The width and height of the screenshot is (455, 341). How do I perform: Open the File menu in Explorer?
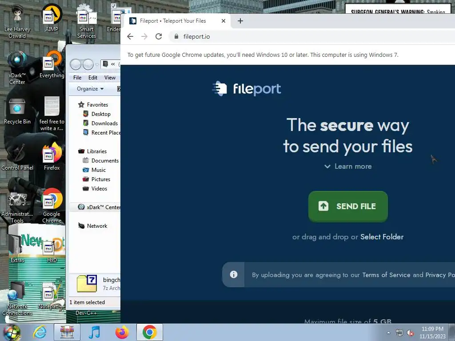click(77, 78)
